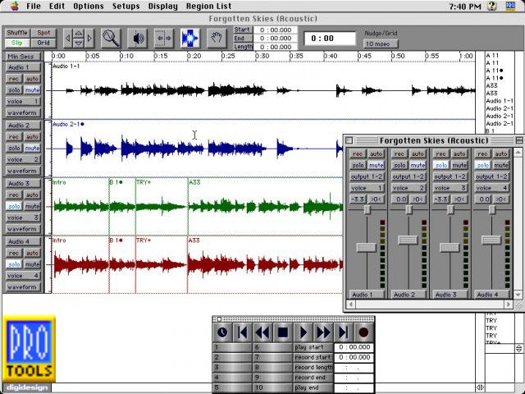This screenshot has width=525, height=394.
Task: Open Audio 1 voice selector
Action: tap(23, 102)
